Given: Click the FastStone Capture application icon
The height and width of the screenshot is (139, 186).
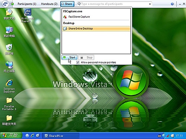Looking at the screenshot, I should [x=65, y=17].
